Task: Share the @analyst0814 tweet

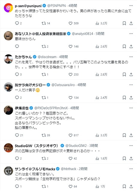Action: pos(131,46)
